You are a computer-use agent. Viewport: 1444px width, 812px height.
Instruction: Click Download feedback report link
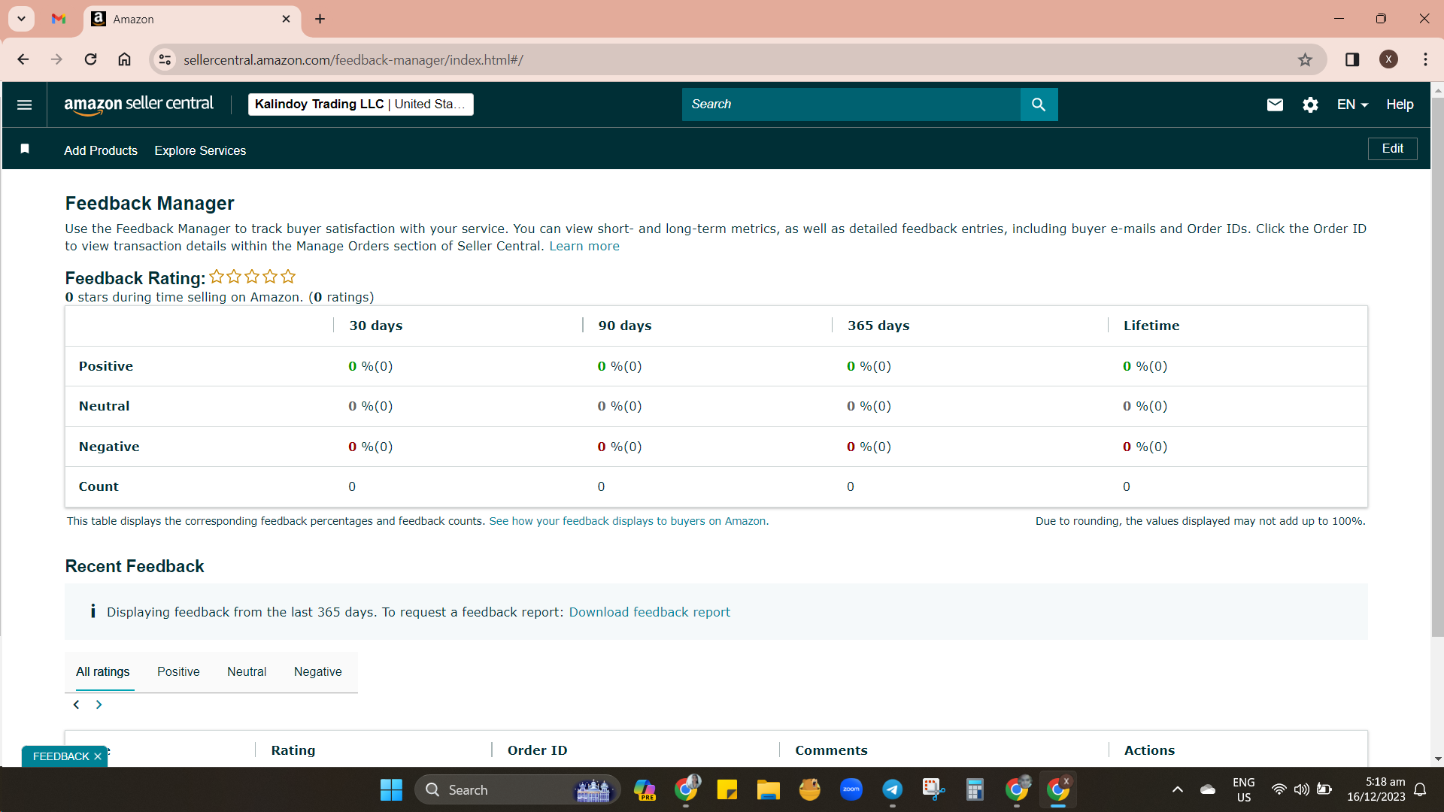[649, 612]
